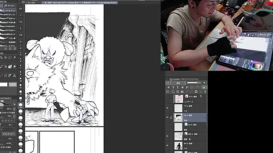273x153 pixels.
Task: Show the hidden 15 % red sketch layer
Action: 167,99
